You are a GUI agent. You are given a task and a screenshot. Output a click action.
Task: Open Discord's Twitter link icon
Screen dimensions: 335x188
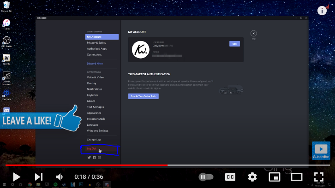tap(89, 158)
